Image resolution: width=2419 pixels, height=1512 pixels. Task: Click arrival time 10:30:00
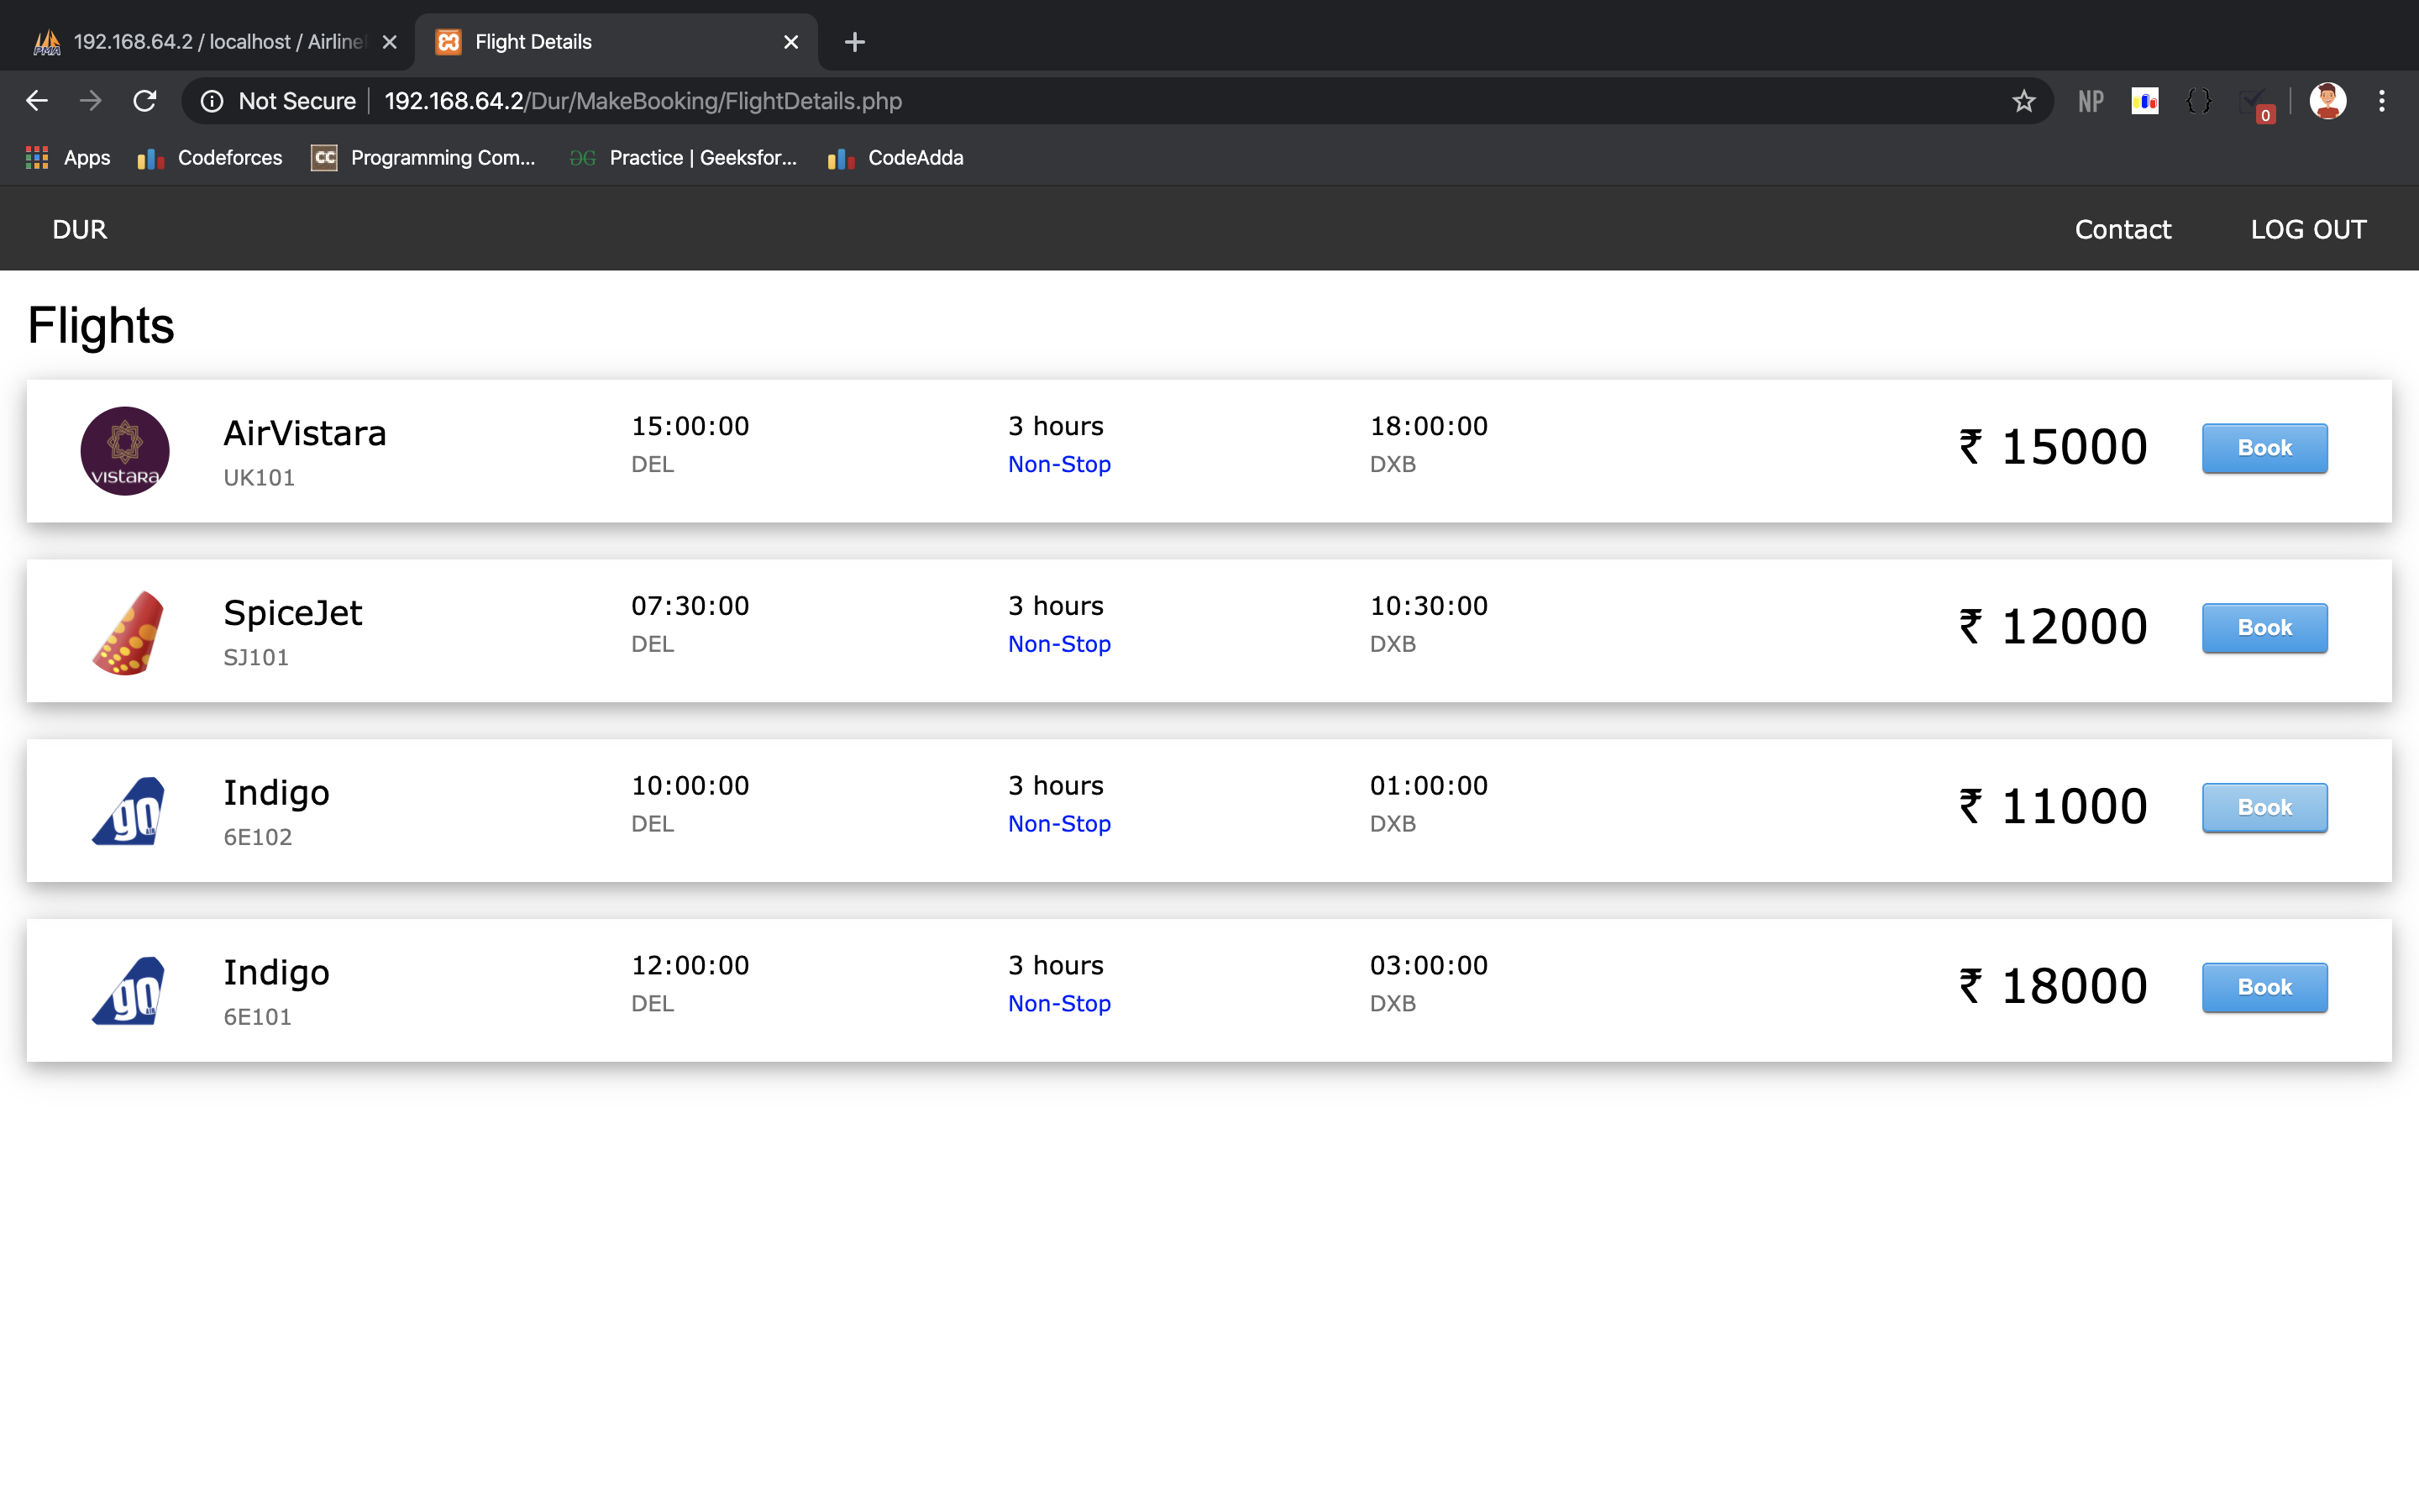(x=1429, y=606)
